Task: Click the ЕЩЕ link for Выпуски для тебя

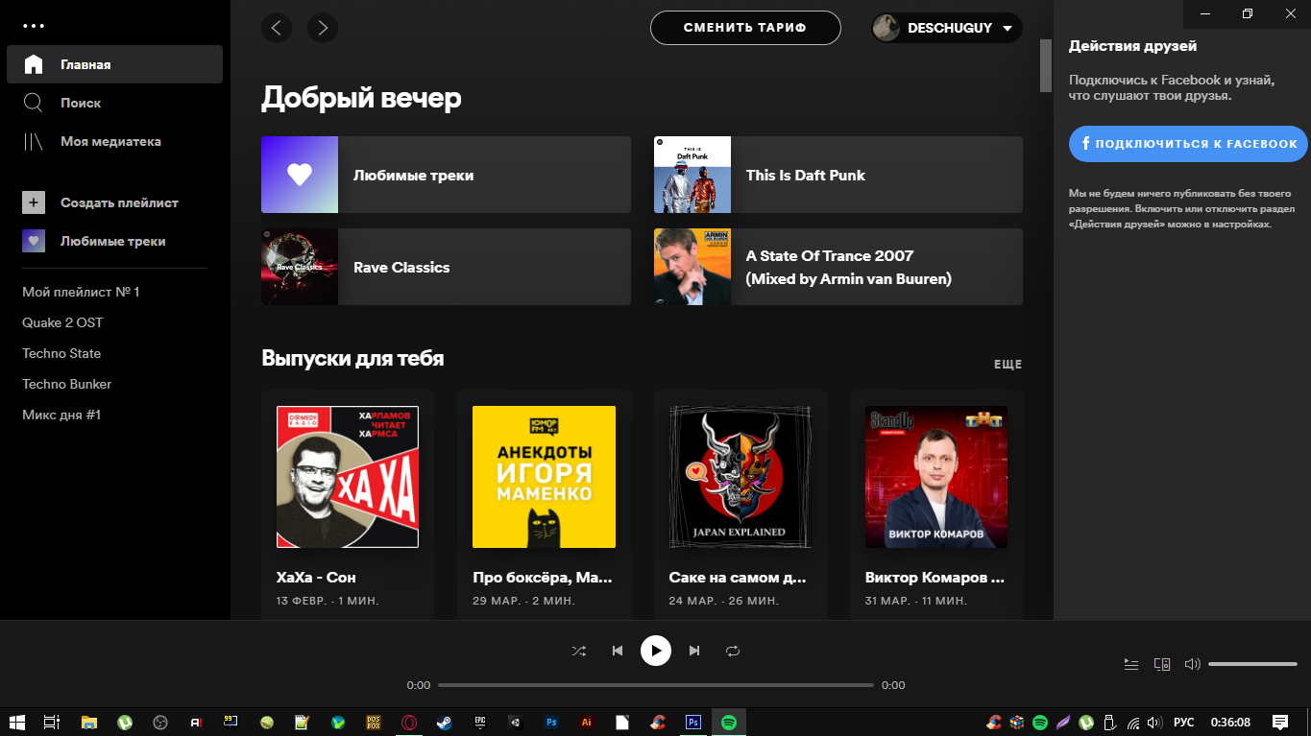Action: click(1008, 365)
